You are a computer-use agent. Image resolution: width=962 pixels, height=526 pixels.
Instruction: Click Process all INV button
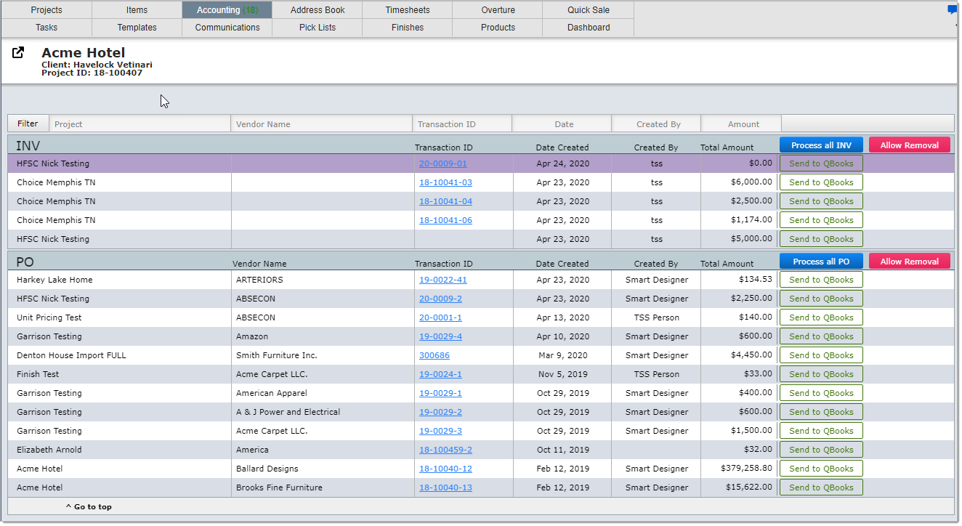(x=821, y=145)
